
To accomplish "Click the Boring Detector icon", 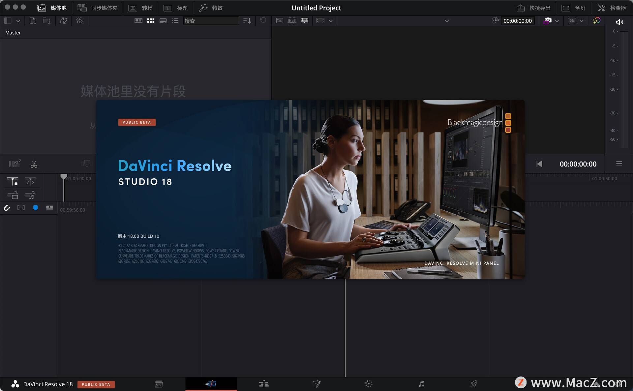I will 15,163.
